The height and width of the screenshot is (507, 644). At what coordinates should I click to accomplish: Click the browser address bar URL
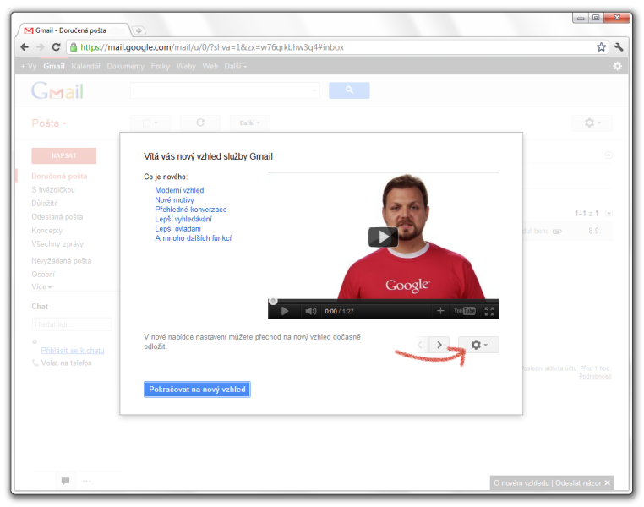coord(212,47)
